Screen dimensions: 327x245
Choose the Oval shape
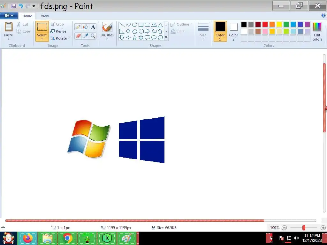click(x=135, y=25)
